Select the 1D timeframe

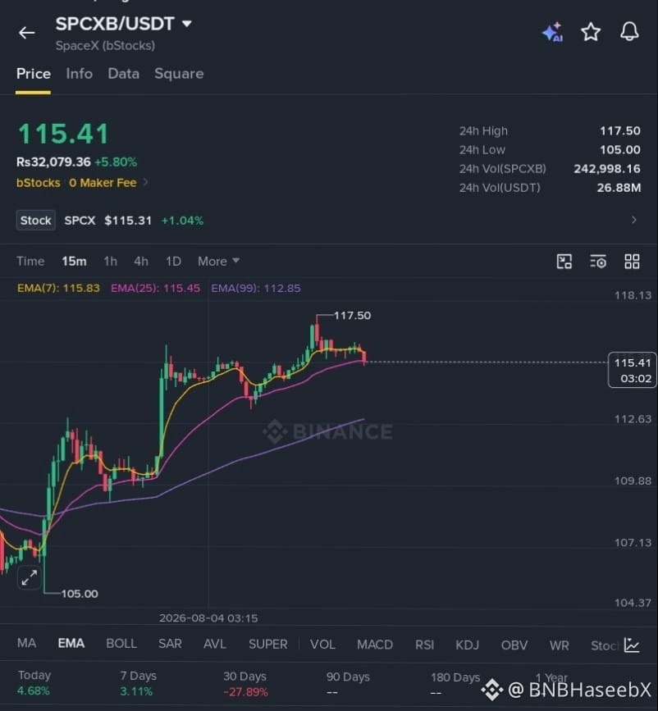click(x=173, y=261)
